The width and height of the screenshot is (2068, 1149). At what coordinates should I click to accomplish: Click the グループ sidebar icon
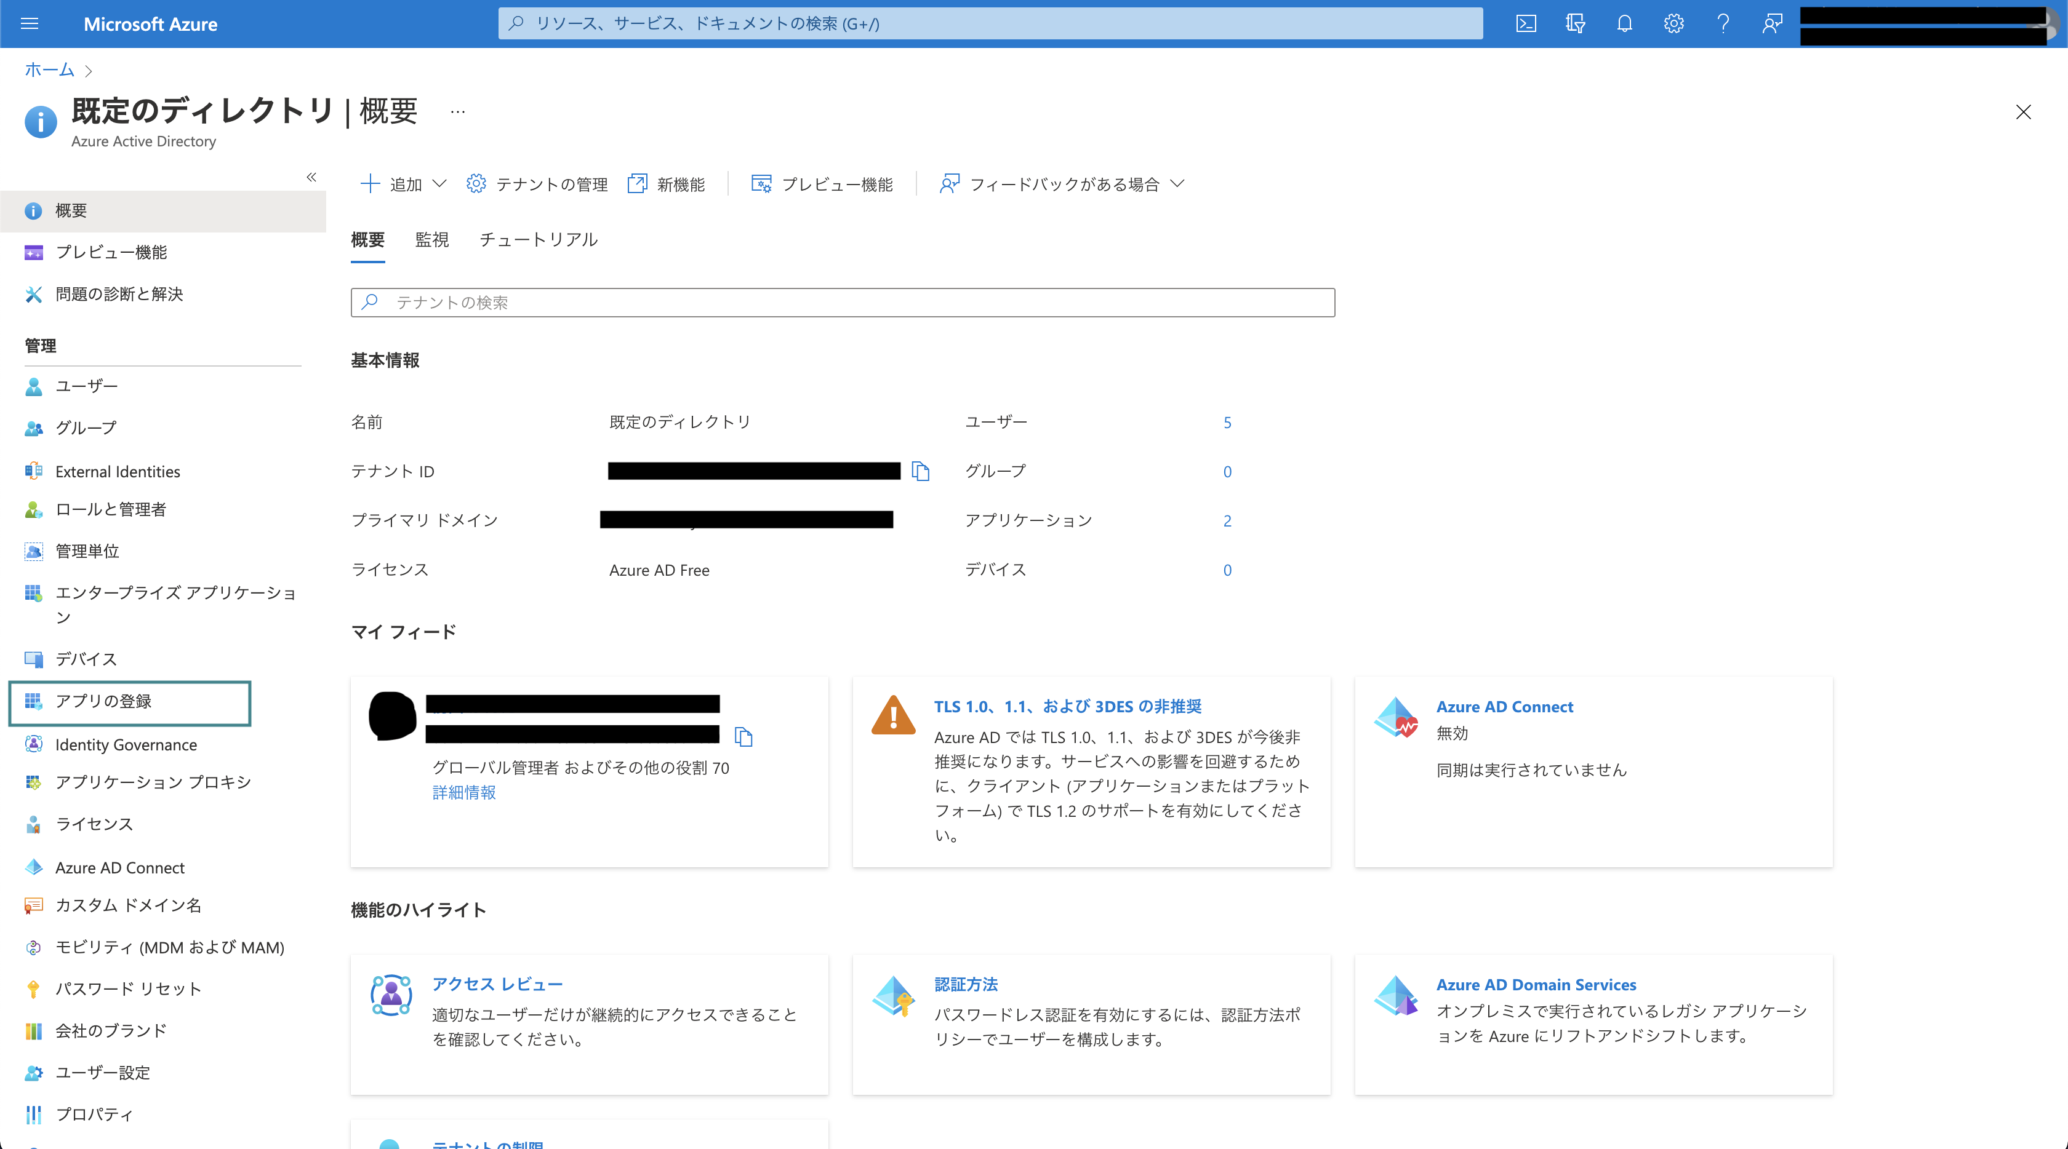click(33, 429)
